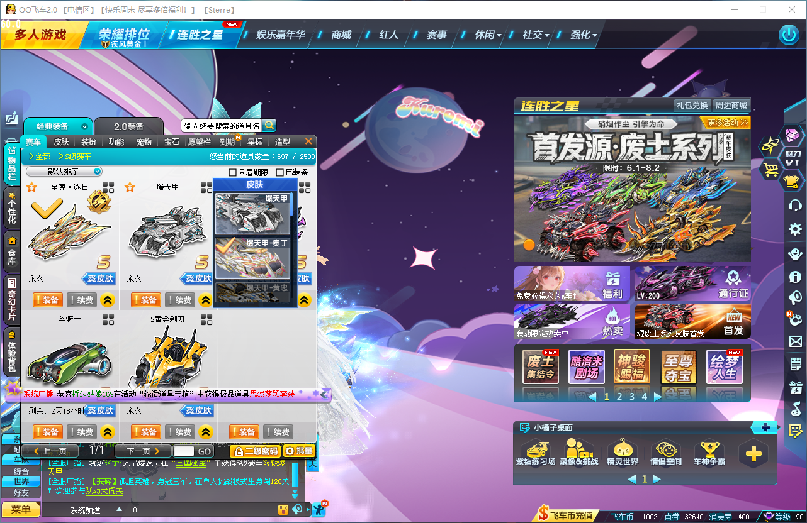
Task: Open 精灵世界 desktop shortcut
Action: tap(623, 454)
